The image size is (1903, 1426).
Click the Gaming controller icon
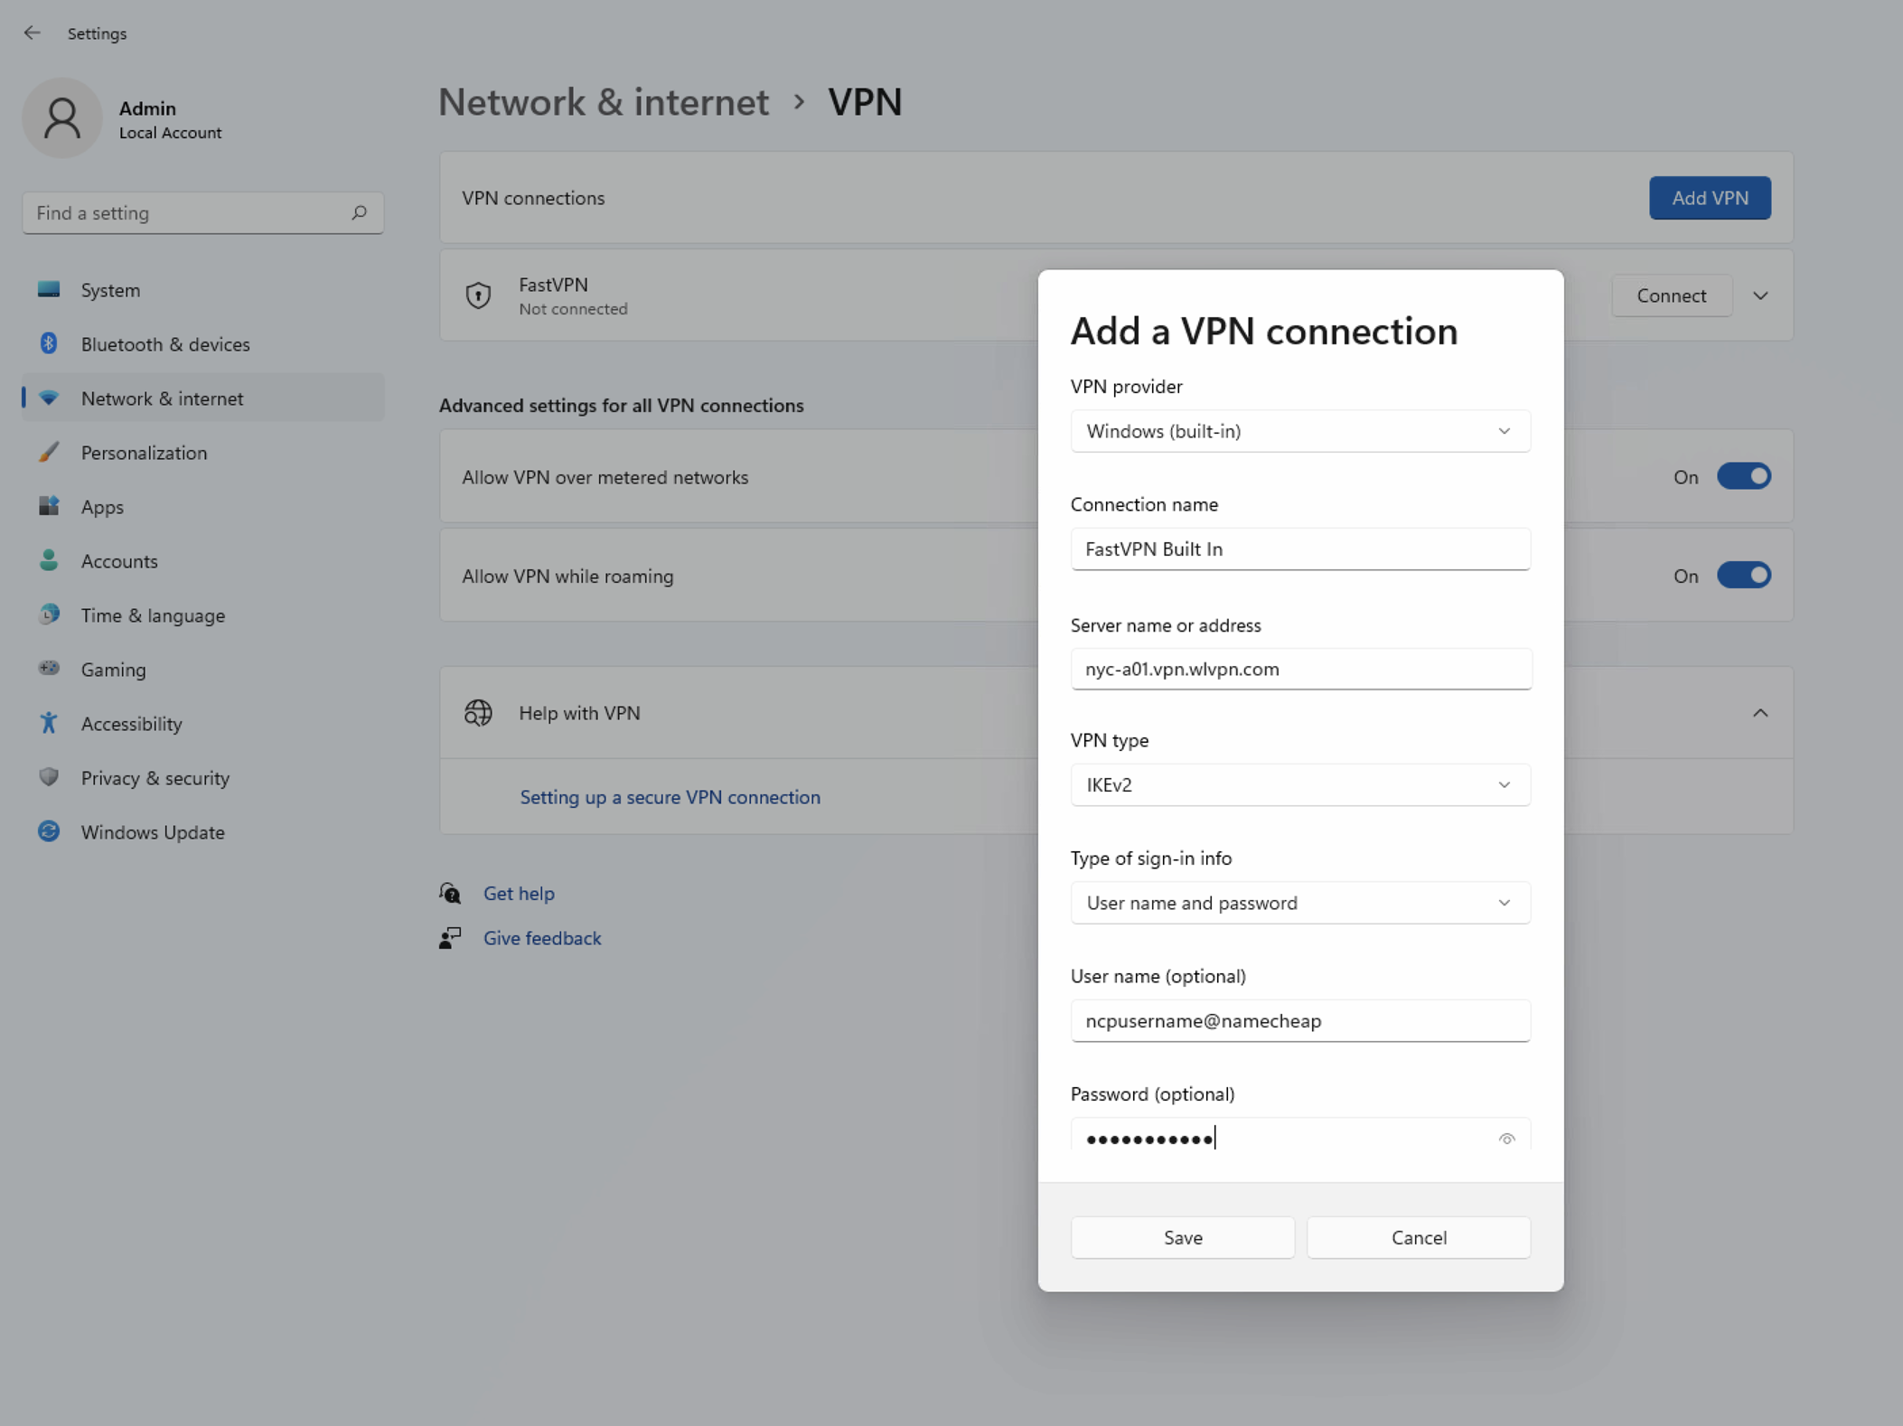coord(49,670)
